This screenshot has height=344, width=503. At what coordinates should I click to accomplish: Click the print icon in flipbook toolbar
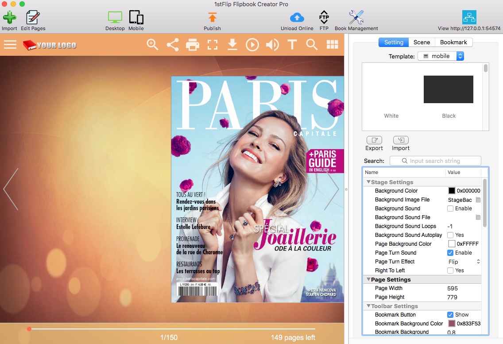click(x=193, y=45)
